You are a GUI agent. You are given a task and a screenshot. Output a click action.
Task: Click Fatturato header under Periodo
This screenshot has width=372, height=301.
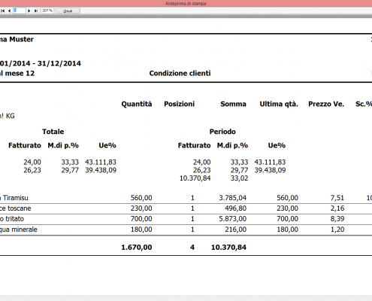point(194,145)
